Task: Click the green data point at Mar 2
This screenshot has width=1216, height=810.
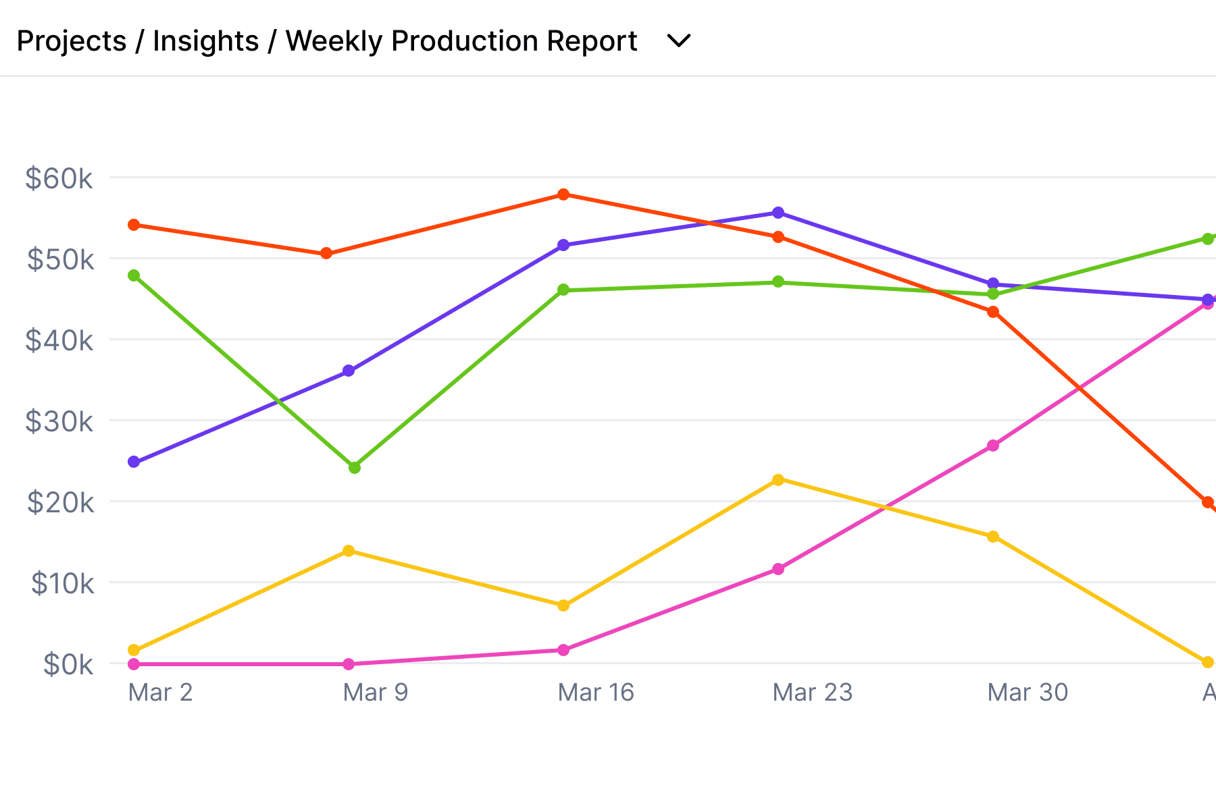Action: pyautogui.click(x=134, y=275)
